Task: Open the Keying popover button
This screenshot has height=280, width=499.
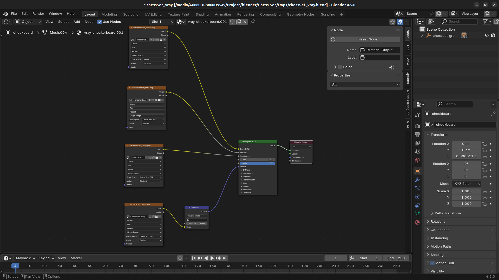Action: click(46, 258)
